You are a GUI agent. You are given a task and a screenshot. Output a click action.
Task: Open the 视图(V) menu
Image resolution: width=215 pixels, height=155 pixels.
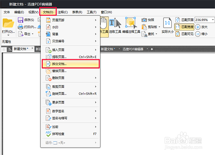(33, 12)
